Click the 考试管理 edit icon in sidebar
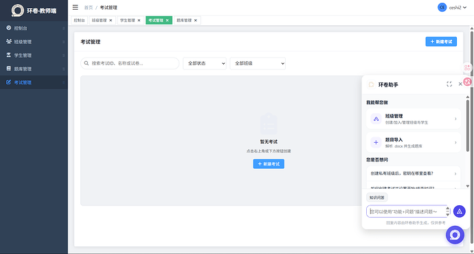Screen dimensions: 474x254 tap(8, 82)
